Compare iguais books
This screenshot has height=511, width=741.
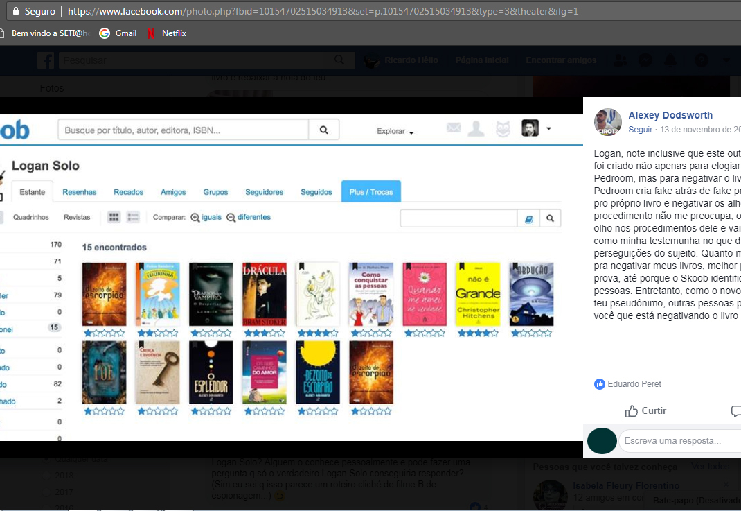coord(211,217)
